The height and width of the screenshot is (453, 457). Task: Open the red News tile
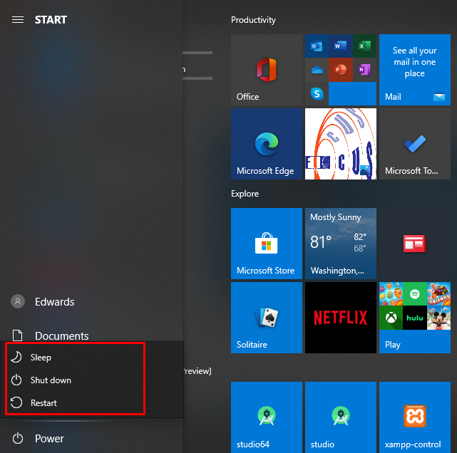click(x=415, y=244)
